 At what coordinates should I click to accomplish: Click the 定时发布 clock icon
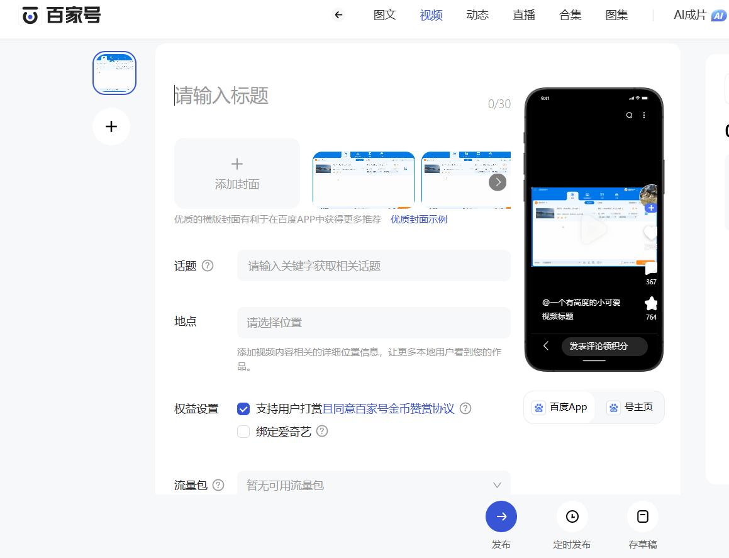point(572,516)
